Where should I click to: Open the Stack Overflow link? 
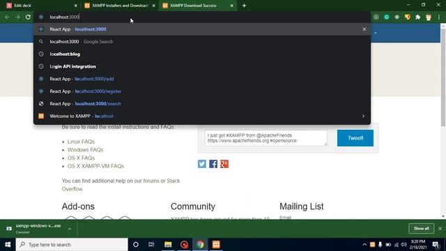coord(174,181)
